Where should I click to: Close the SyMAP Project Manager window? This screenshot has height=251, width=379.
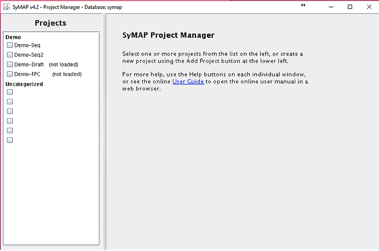pos(369,7)
